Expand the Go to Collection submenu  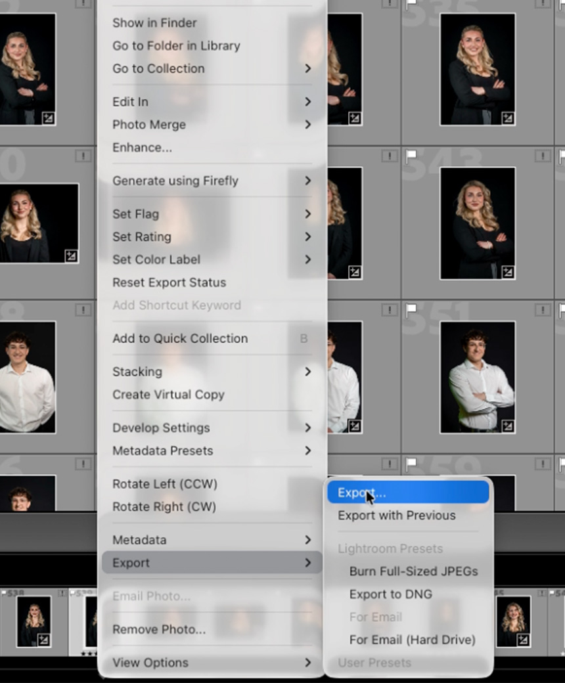coord(212,68)
